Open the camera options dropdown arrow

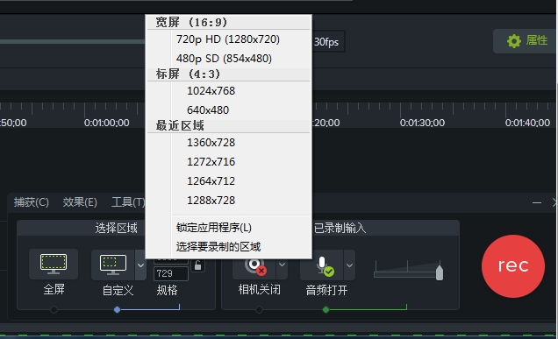pyautogui.click(x=283, y=265)
